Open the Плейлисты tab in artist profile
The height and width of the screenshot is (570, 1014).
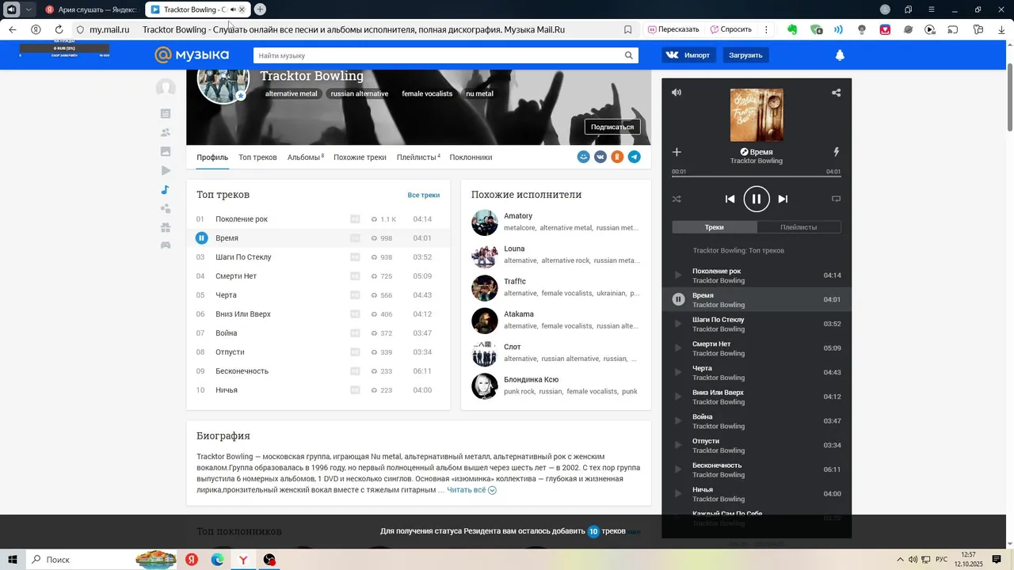click(418, 158)
